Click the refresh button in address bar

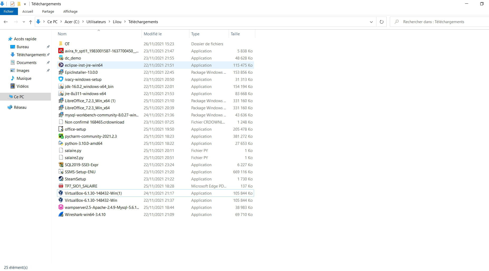point(381,22)
